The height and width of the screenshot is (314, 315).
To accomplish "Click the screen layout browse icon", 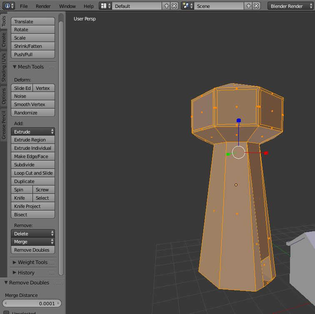I will [105, 6].
